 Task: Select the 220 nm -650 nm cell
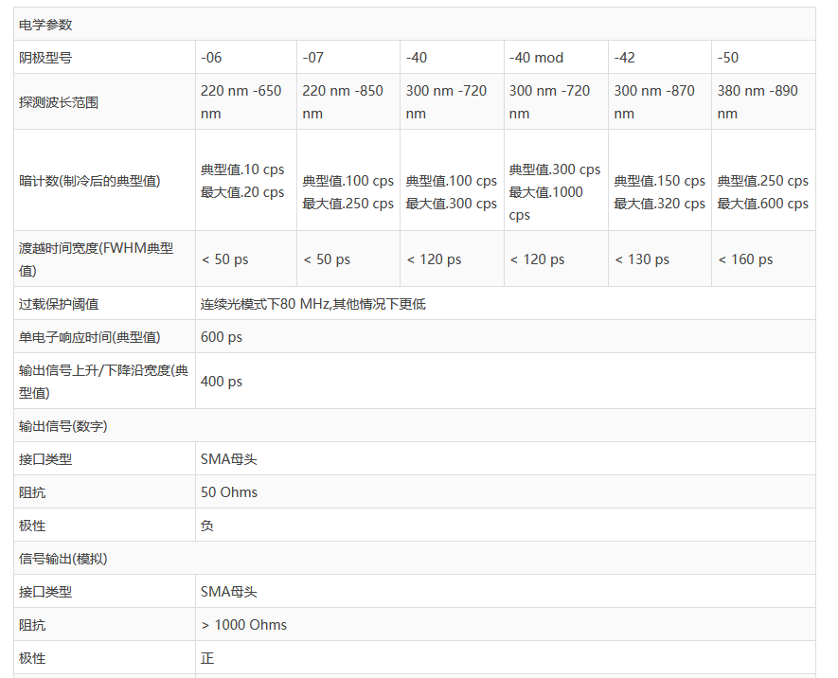(x=241, y=102)
